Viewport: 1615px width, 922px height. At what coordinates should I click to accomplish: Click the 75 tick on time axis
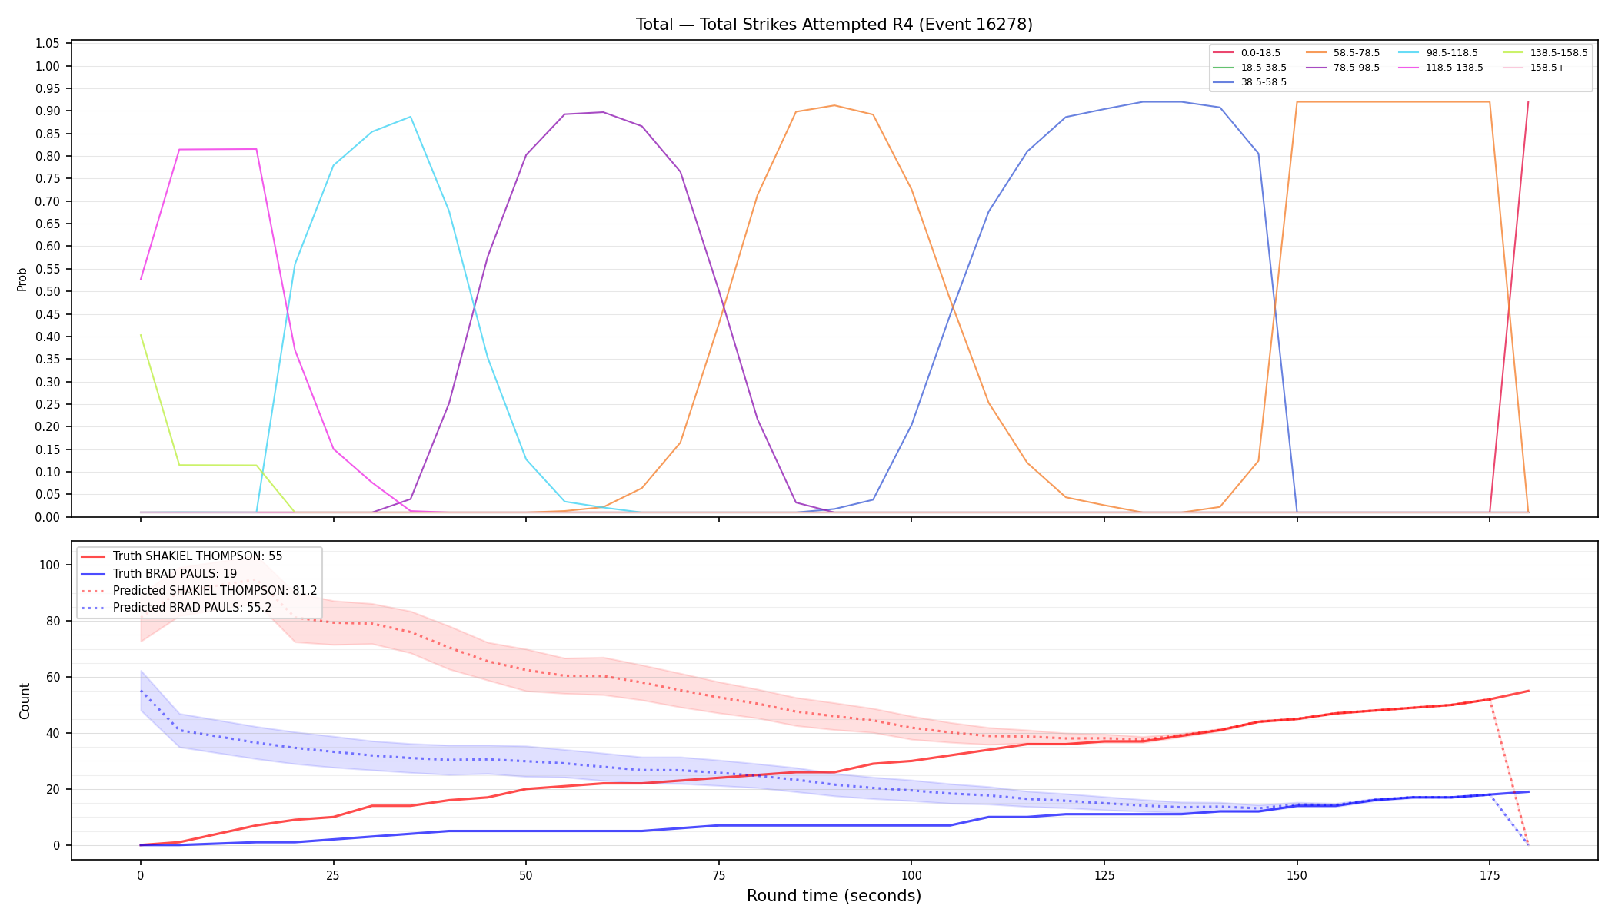(x=718, y=874)
